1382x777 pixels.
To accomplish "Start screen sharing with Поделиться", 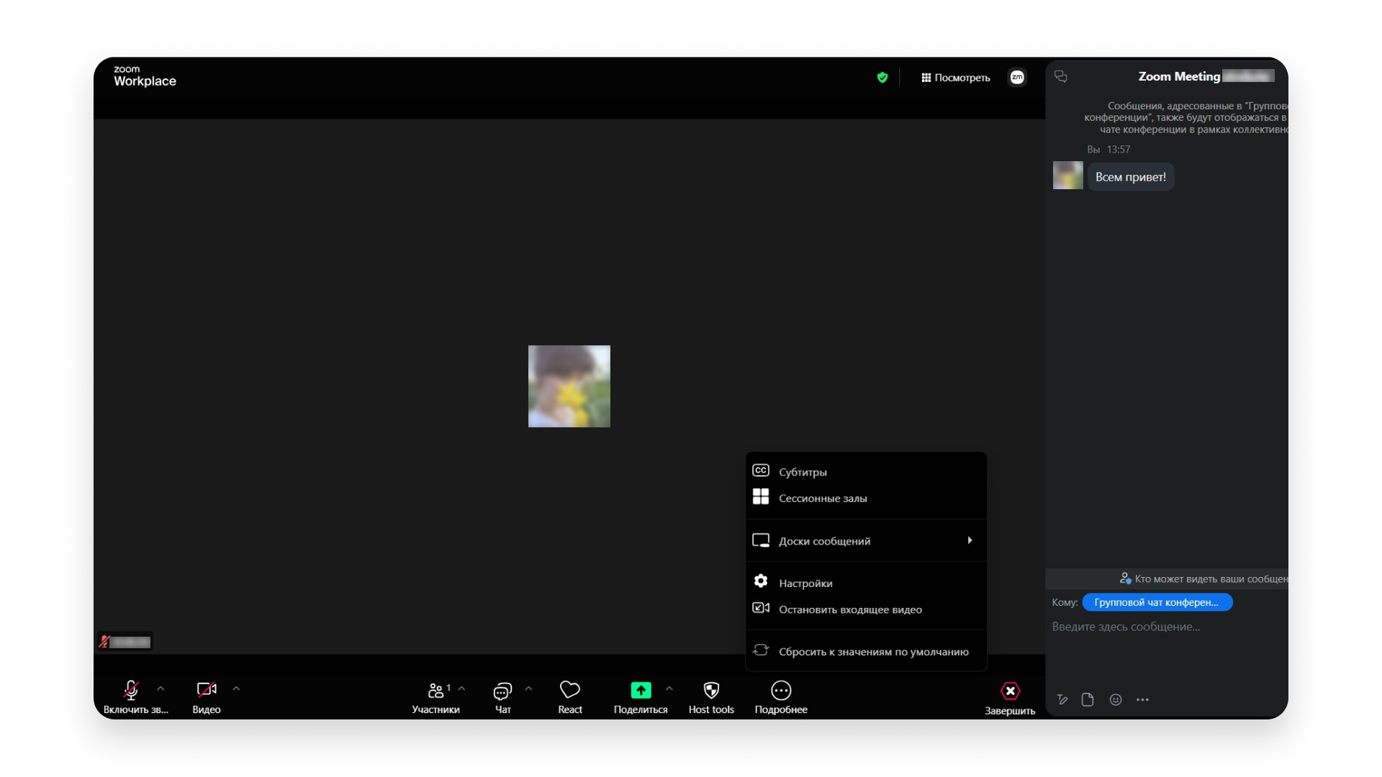I will [641, 697].
